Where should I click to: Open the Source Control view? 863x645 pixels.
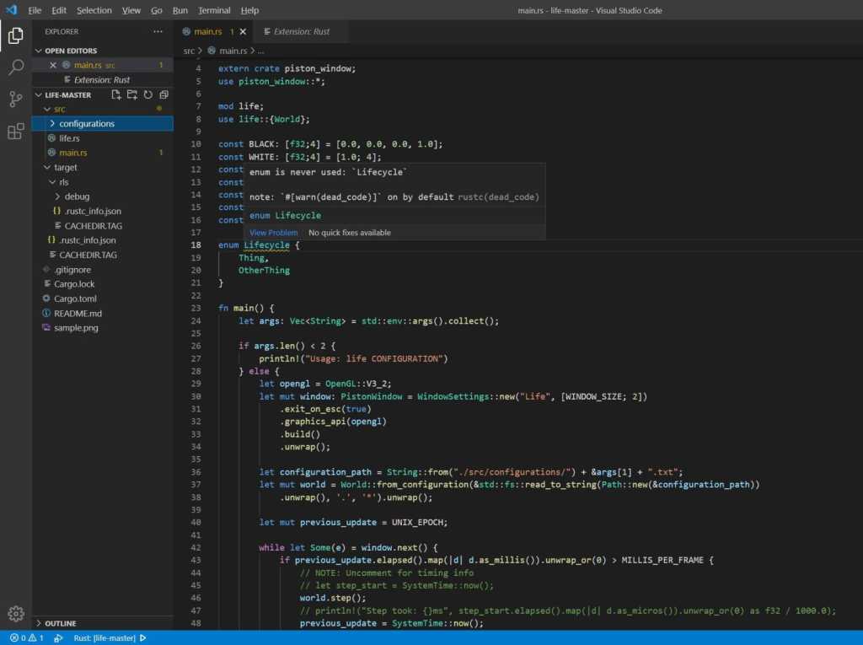[15, 99]
